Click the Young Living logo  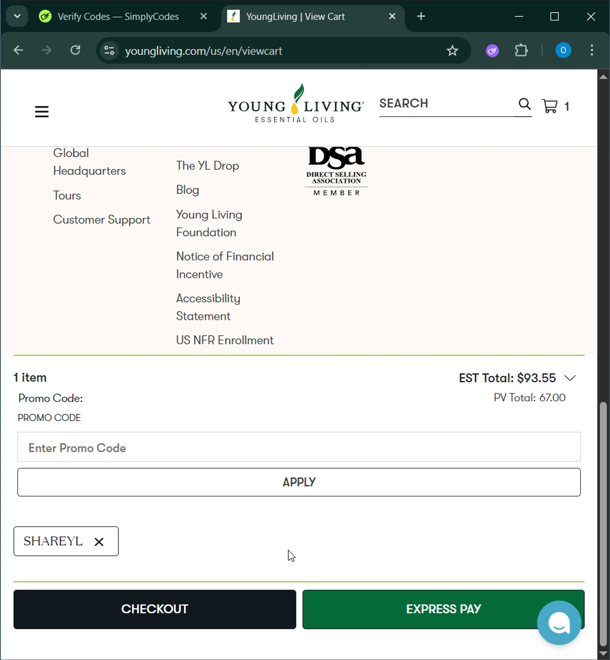[x=295, y=104]
